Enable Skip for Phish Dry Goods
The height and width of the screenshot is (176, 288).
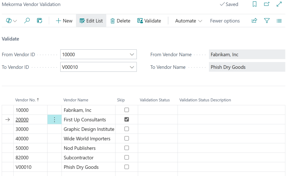[x=126, y=167]
